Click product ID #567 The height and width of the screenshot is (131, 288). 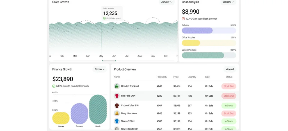[159, 106]
